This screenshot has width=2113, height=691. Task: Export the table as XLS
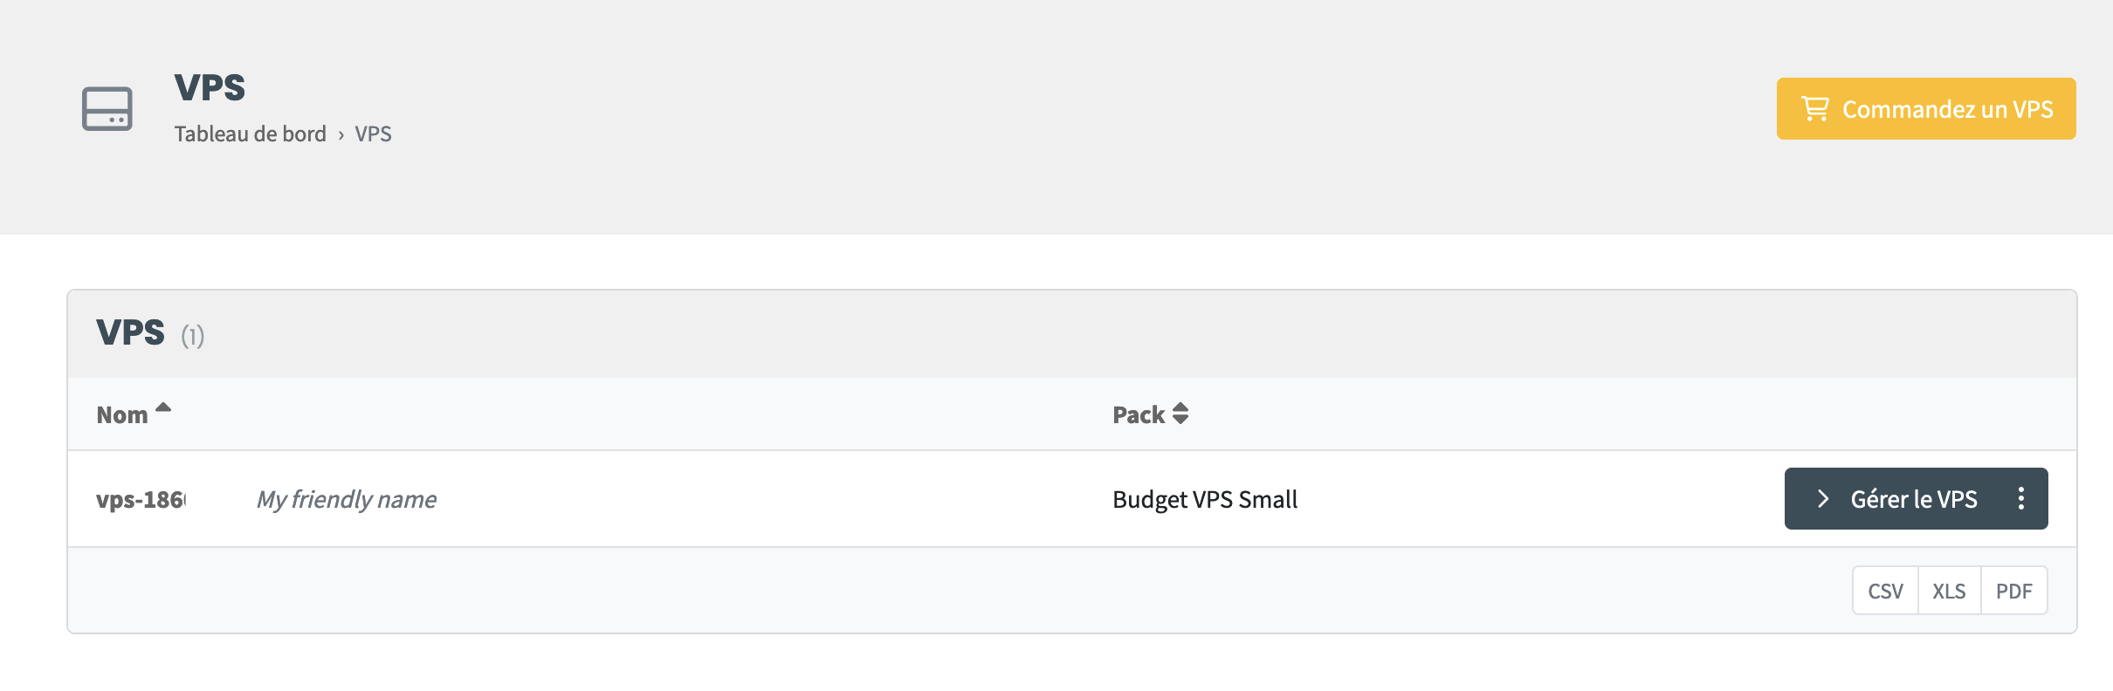(x=1949, y=592)
